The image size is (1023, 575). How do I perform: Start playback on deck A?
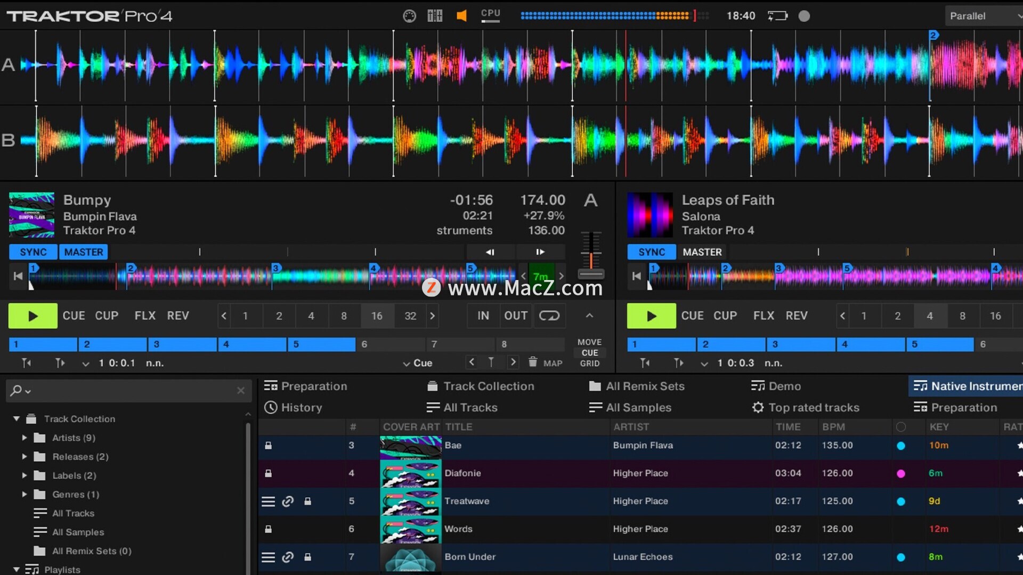[x=33, y=316]
